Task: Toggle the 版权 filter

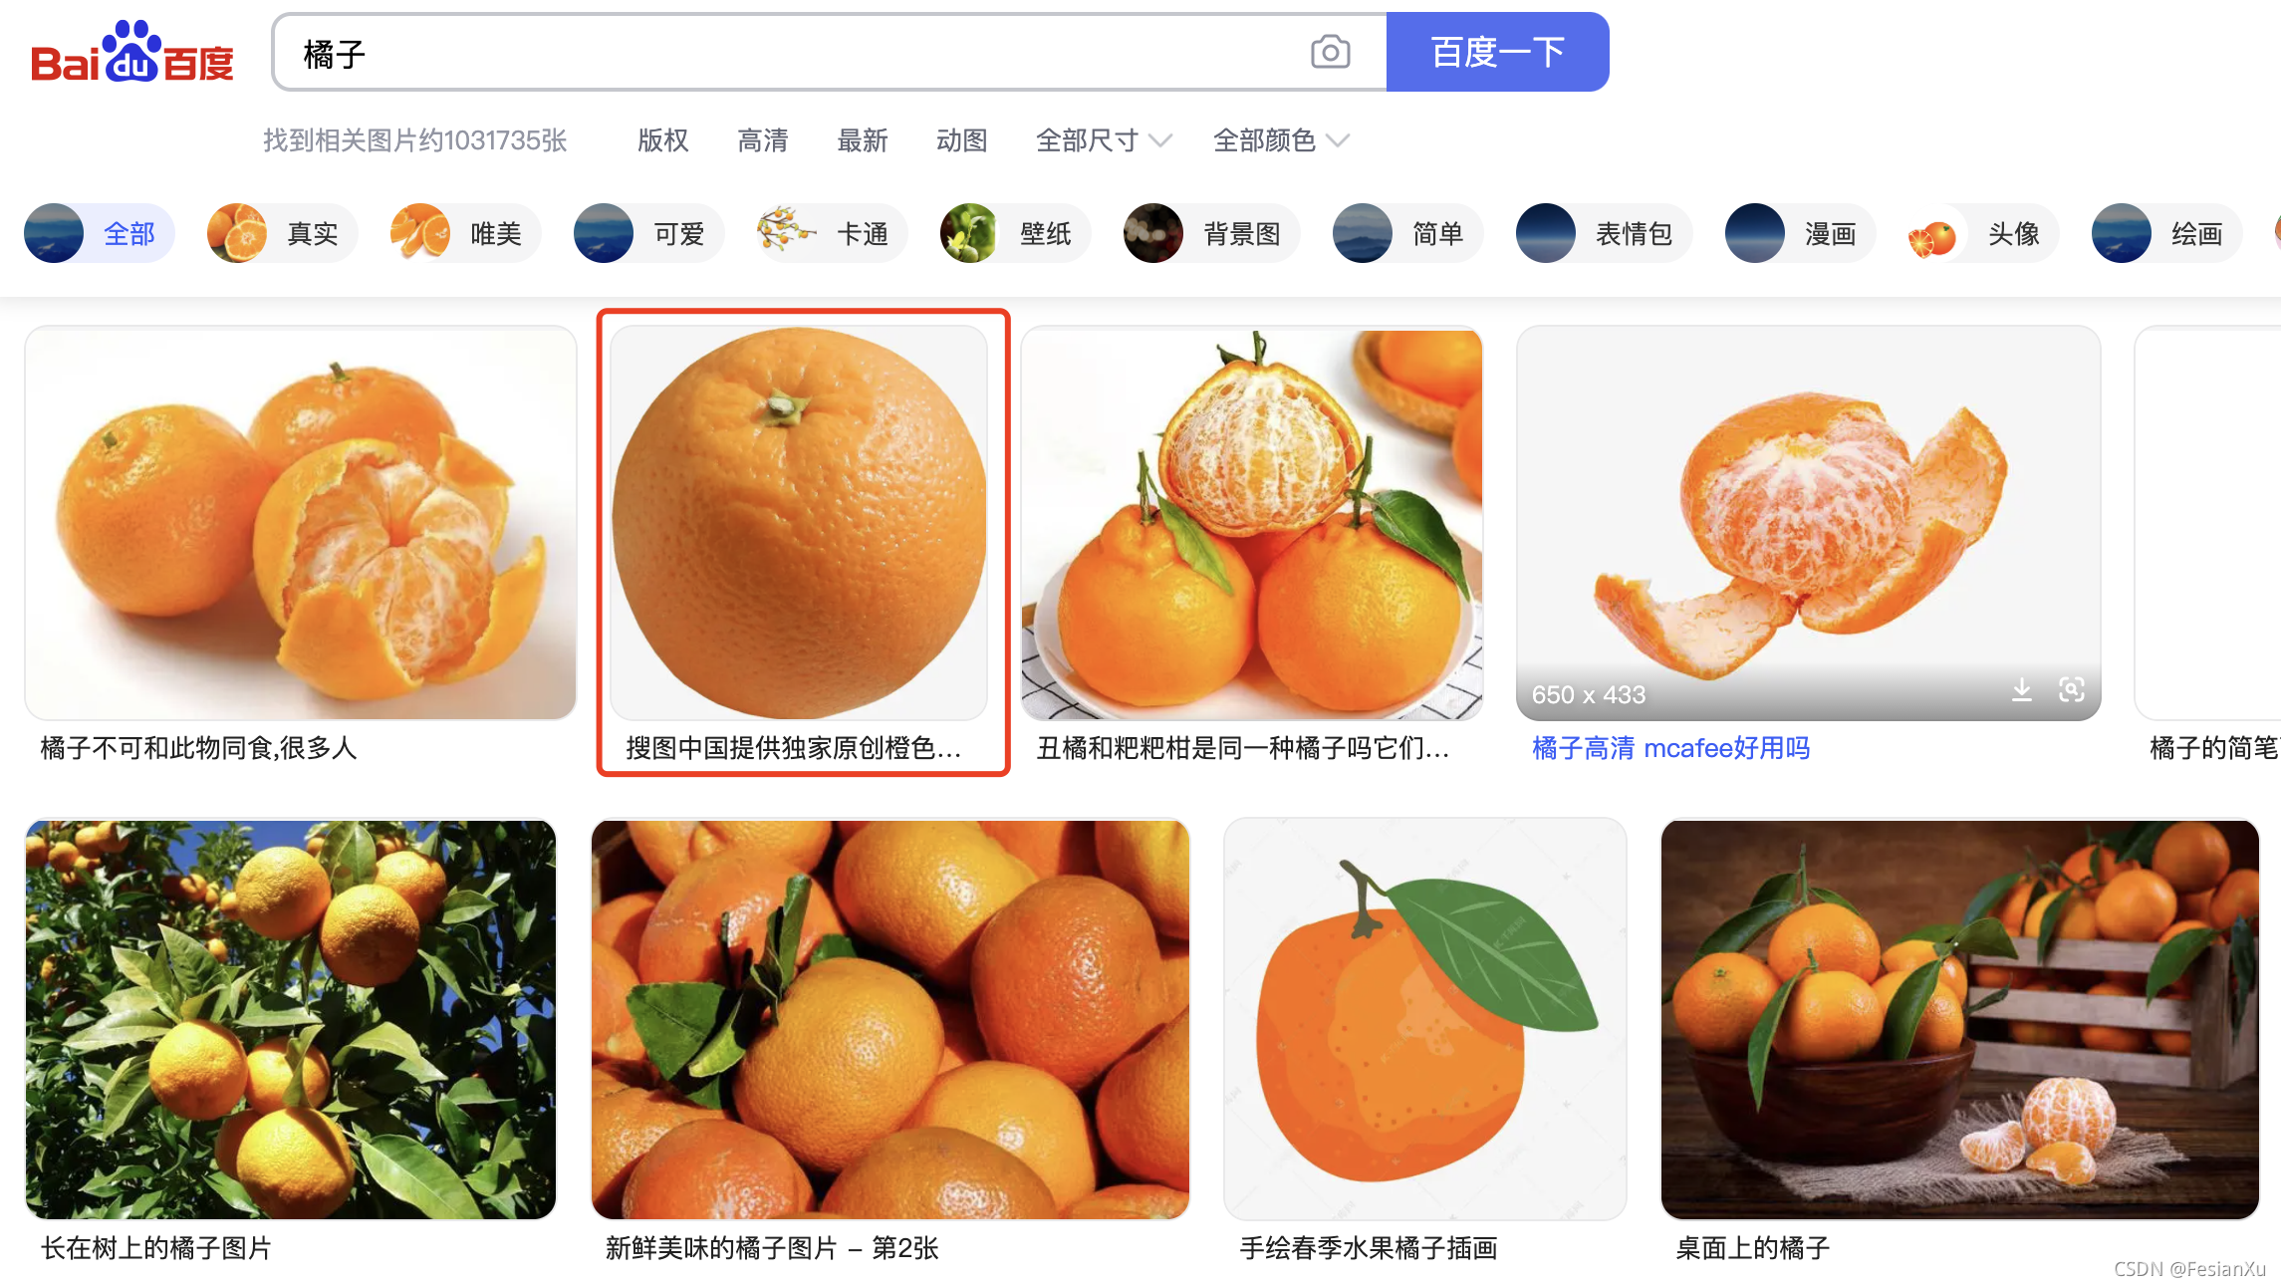Action: (662, 140)
